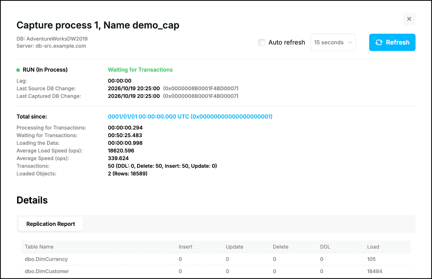Click the Update column header
Screen dimensions: 432x279
point(235,247)
